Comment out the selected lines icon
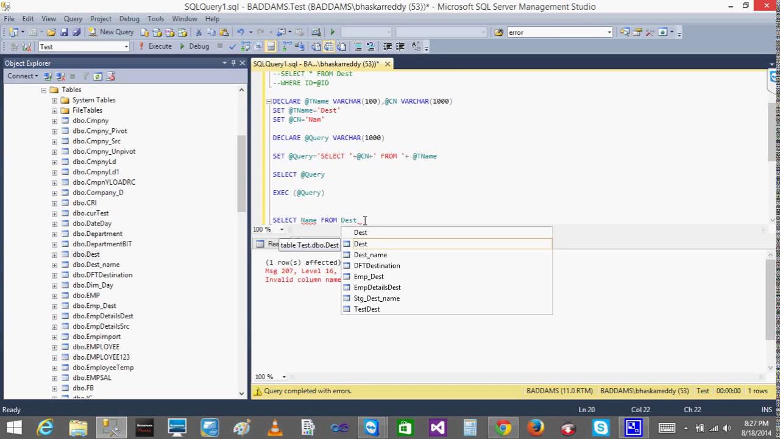 coord(358,46)
